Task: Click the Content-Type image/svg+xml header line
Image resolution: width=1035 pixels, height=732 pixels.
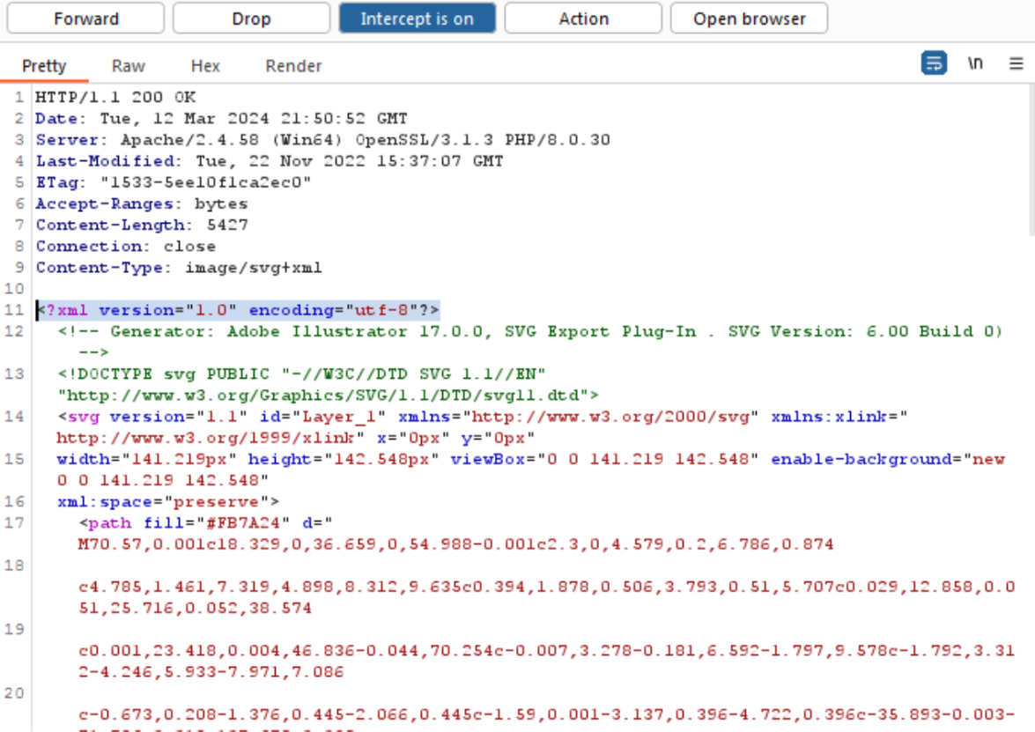Action: click(179, 268)
